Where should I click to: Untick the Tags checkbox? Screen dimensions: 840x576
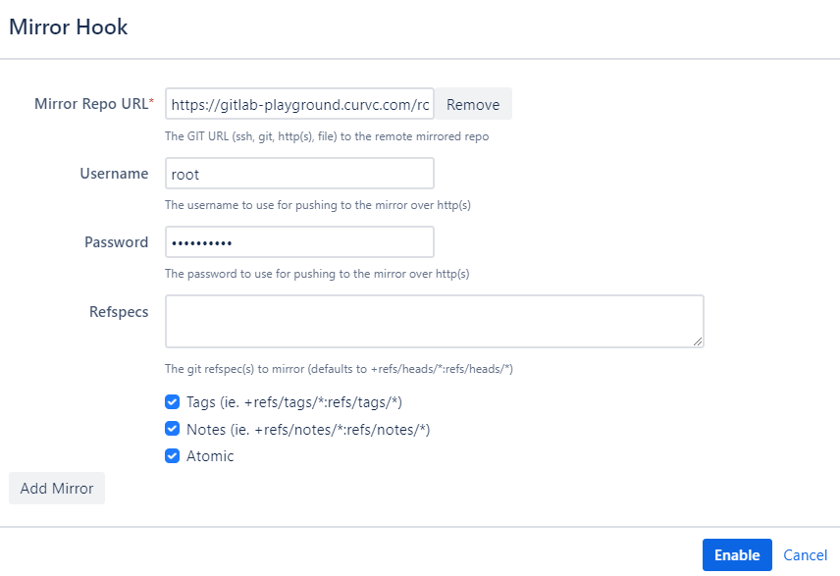172,402
